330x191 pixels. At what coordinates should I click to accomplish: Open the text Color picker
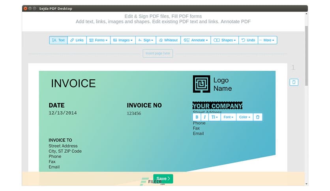pos(244,117)
